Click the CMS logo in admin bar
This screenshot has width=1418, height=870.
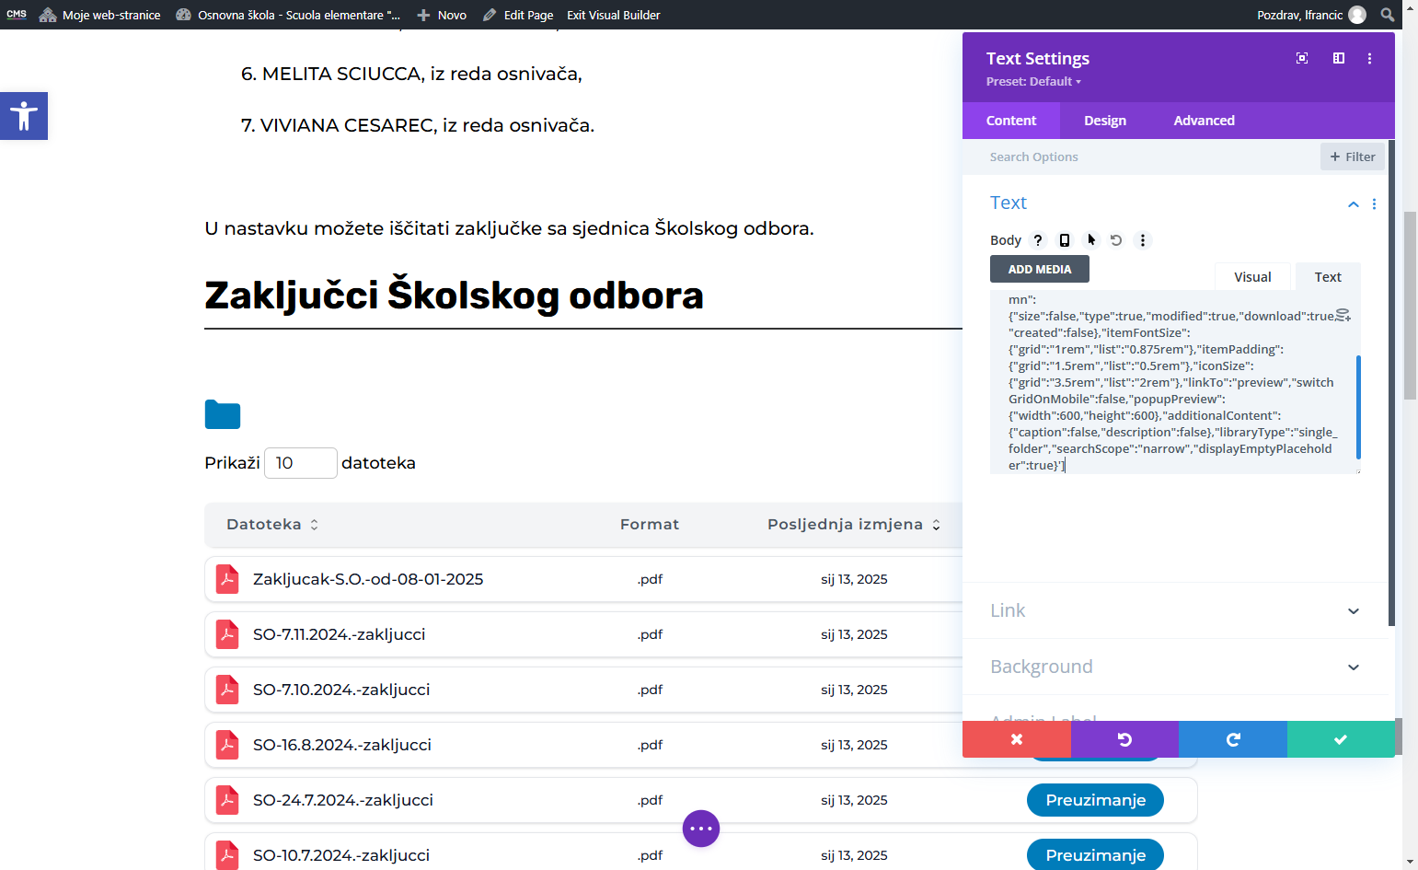click(17, 15)
